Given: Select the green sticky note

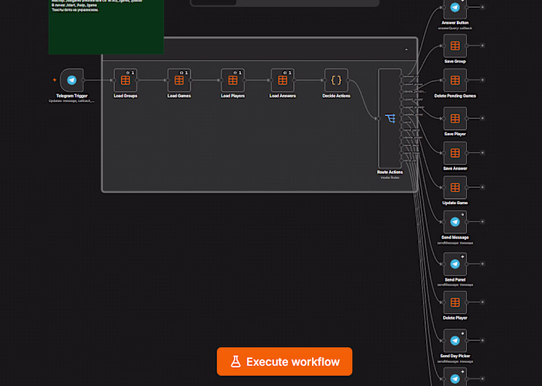Looking at the screenshot, I should (106, 27).
